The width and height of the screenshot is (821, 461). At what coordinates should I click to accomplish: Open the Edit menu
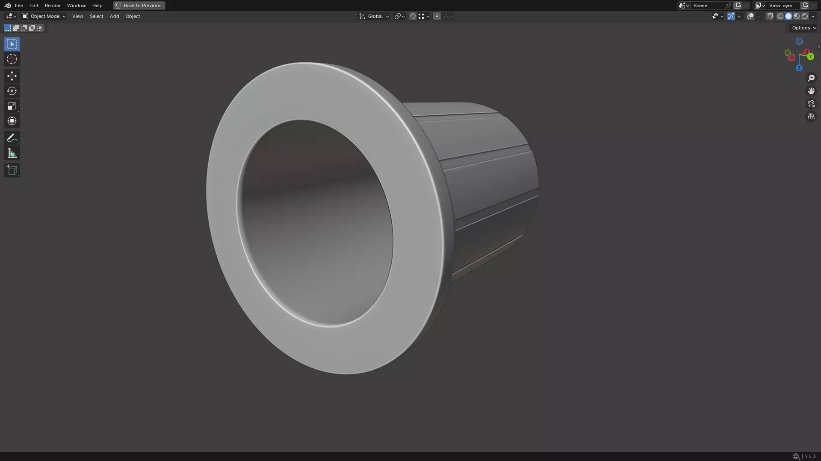tap(34, 6)
